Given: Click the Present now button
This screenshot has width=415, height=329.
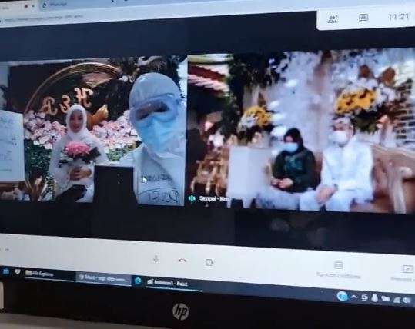Looking at the screenshot, I should [403, 273].
